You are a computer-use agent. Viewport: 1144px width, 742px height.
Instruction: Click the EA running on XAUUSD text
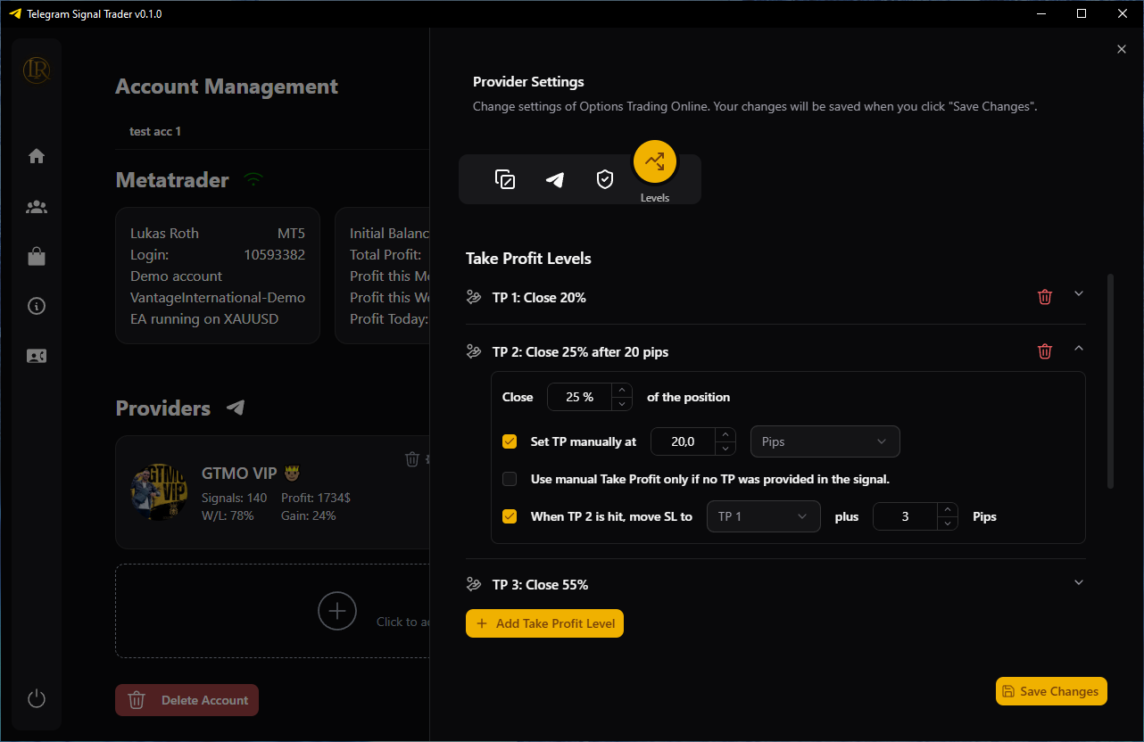click(204, 318)
